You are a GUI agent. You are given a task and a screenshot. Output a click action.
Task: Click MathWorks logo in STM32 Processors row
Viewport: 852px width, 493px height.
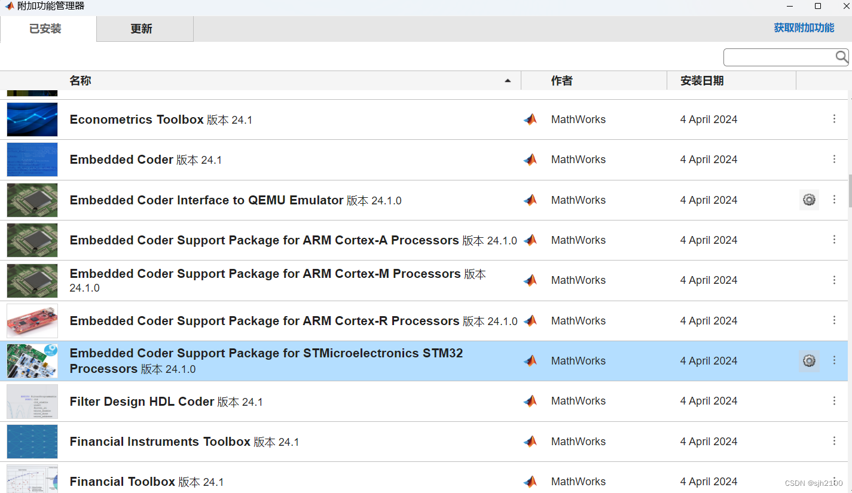[x=530, y=361]
